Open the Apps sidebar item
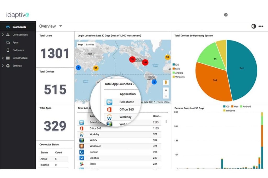This screenshot has height=178, width=268. [15, 43]
